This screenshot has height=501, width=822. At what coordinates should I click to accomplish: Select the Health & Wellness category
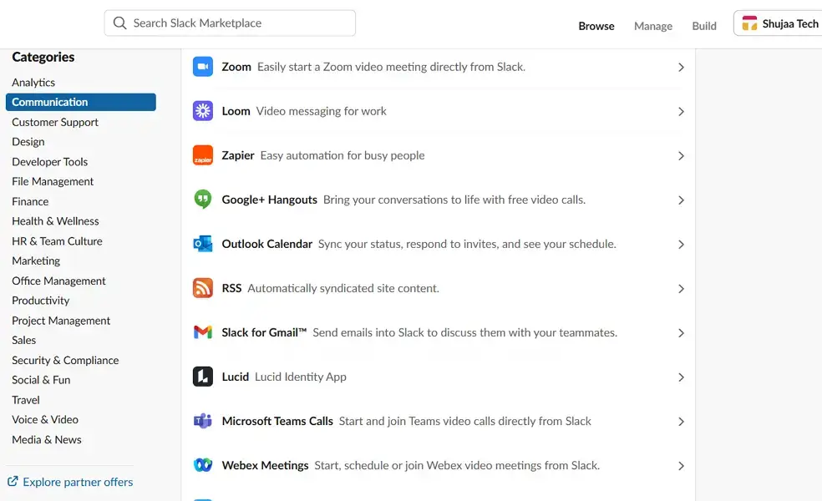pyautogui.click(x=55, y=221)
